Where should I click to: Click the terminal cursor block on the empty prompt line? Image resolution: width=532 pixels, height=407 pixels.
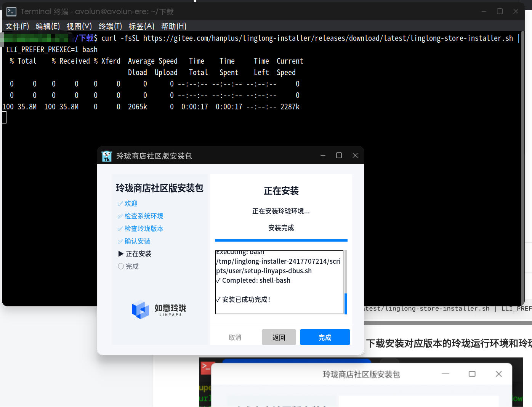pyautogui.click(x=4, y=117)
